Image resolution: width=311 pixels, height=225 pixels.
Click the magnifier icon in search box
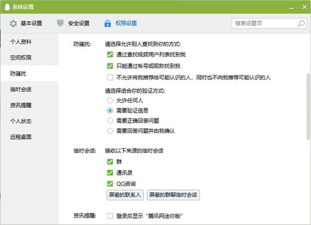[x=301, y=24]
